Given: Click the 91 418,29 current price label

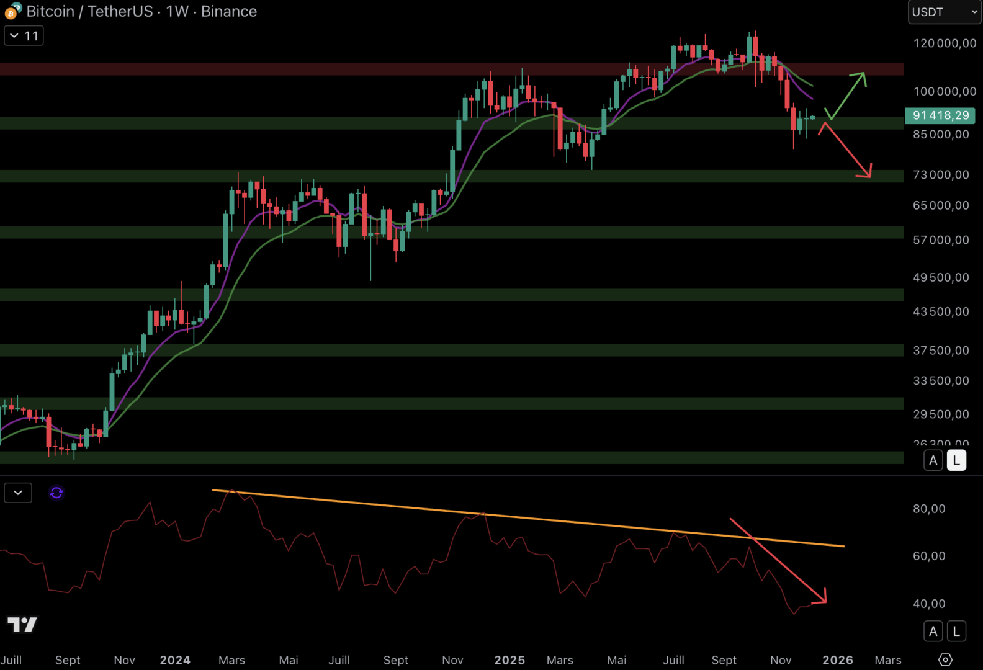Looking at the screenshot, I should click(x=940, y=115).
